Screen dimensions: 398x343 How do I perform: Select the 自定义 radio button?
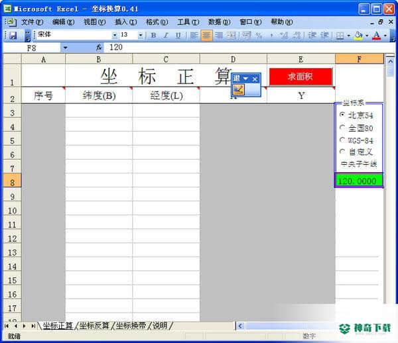[342, 152]
